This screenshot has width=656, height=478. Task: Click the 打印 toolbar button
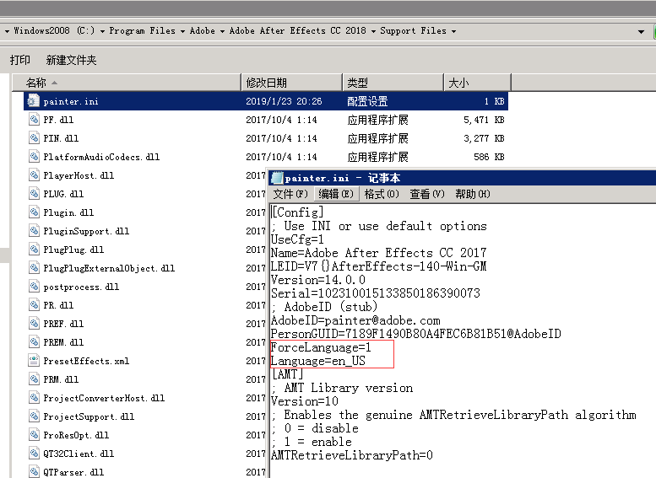(x=20, y=60)
